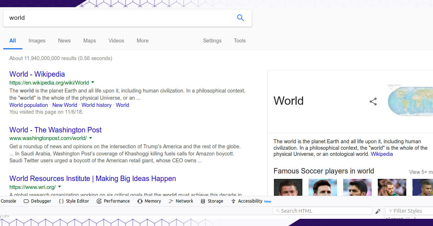Screen dimensions: 433x226
Task: Open World Resources Institute result link
Action: (x=93, y=178)
